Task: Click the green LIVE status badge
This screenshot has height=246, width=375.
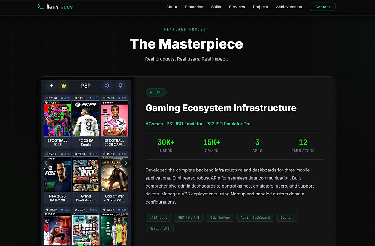Action: (x=156, y=92)
